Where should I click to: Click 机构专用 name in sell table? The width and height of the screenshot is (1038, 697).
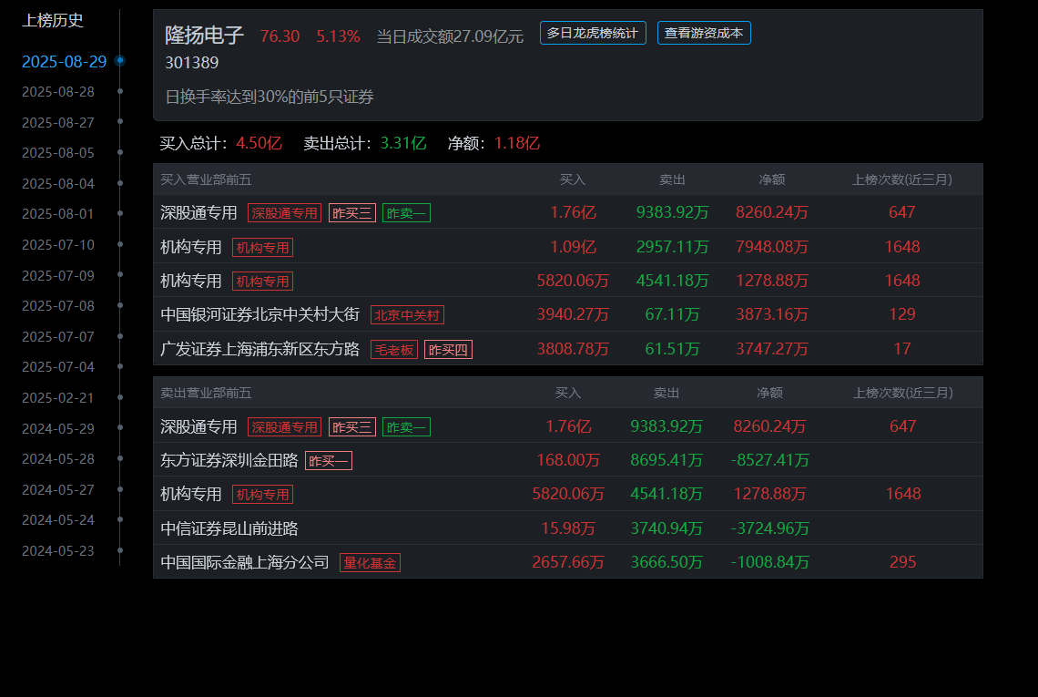pos(190,494)
